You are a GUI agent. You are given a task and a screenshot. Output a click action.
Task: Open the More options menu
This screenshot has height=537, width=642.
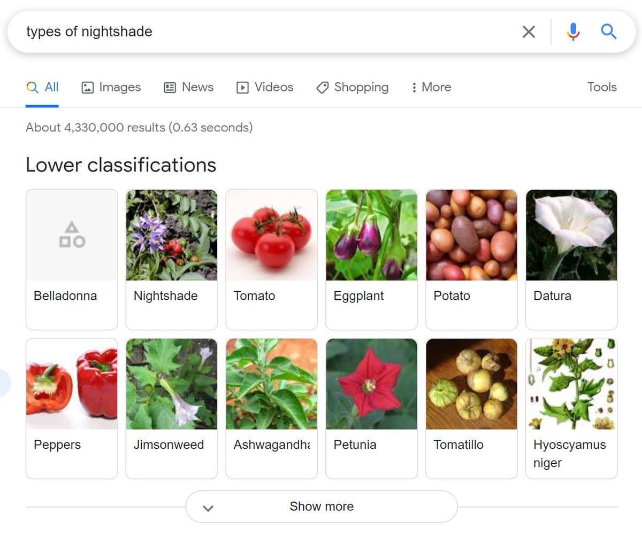click(431, 87)
